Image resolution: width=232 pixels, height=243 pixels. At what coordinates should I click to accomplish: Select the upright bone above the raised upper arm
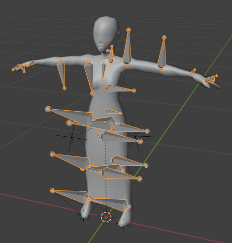pyautogui.click(x=162, y=53)
